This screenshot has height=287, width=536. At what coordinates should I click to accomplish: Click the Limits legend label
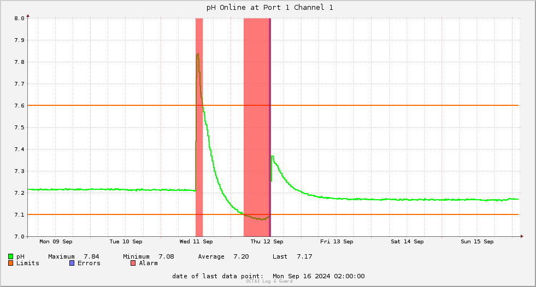coord(28,263)
